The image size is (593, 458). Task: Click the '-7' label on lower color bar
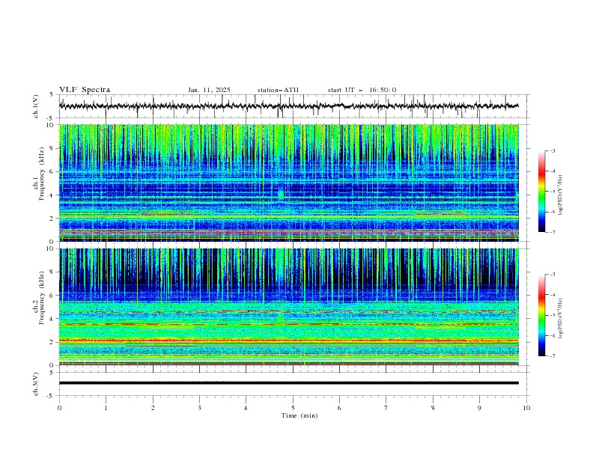pyautogui.click(x=552, y=356)
